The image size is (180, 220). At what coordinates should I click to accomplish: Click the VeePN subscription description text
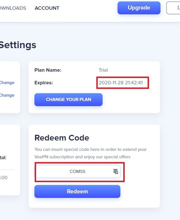point(91,153)
